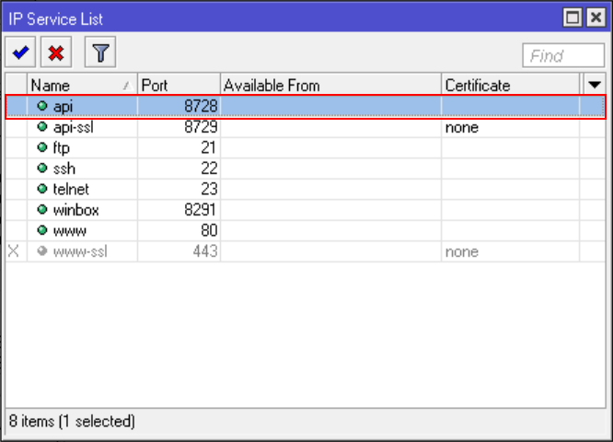Open the column selector dropdown arrow
613x442 pixels.
point(595,85)
